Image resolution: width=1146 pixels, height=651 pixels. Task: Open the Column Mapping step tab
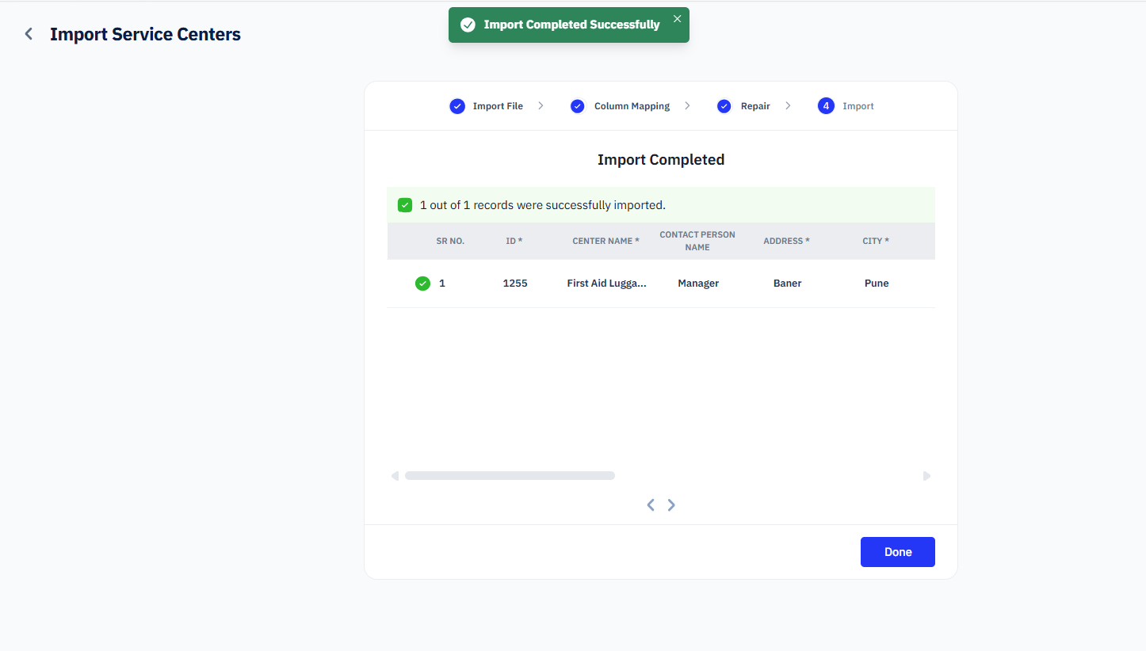coord(632,106)
